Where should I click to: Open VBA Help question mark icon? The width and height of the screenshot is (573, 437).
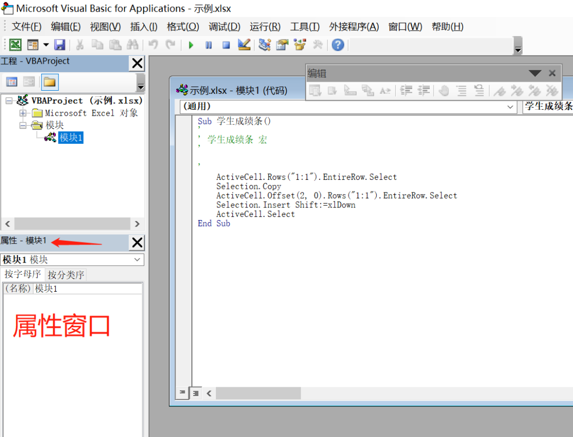click(x=337, y=45)
